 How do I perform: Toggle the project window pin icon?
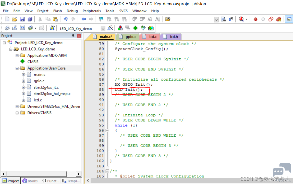(73, 36)
